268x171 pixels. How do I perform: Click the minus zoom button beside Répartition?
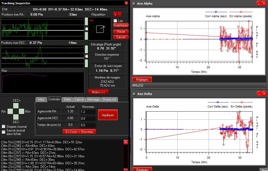[x=120, y=15]
